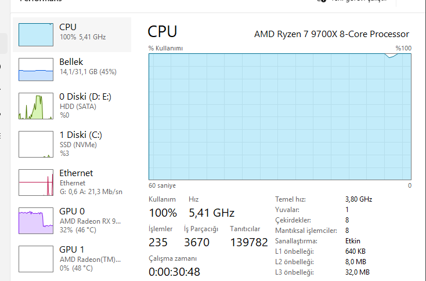Screen dimensions: 426x281
Task: Click the AMD Ryzen 7 9700X processor name
Action: (331, 34)
